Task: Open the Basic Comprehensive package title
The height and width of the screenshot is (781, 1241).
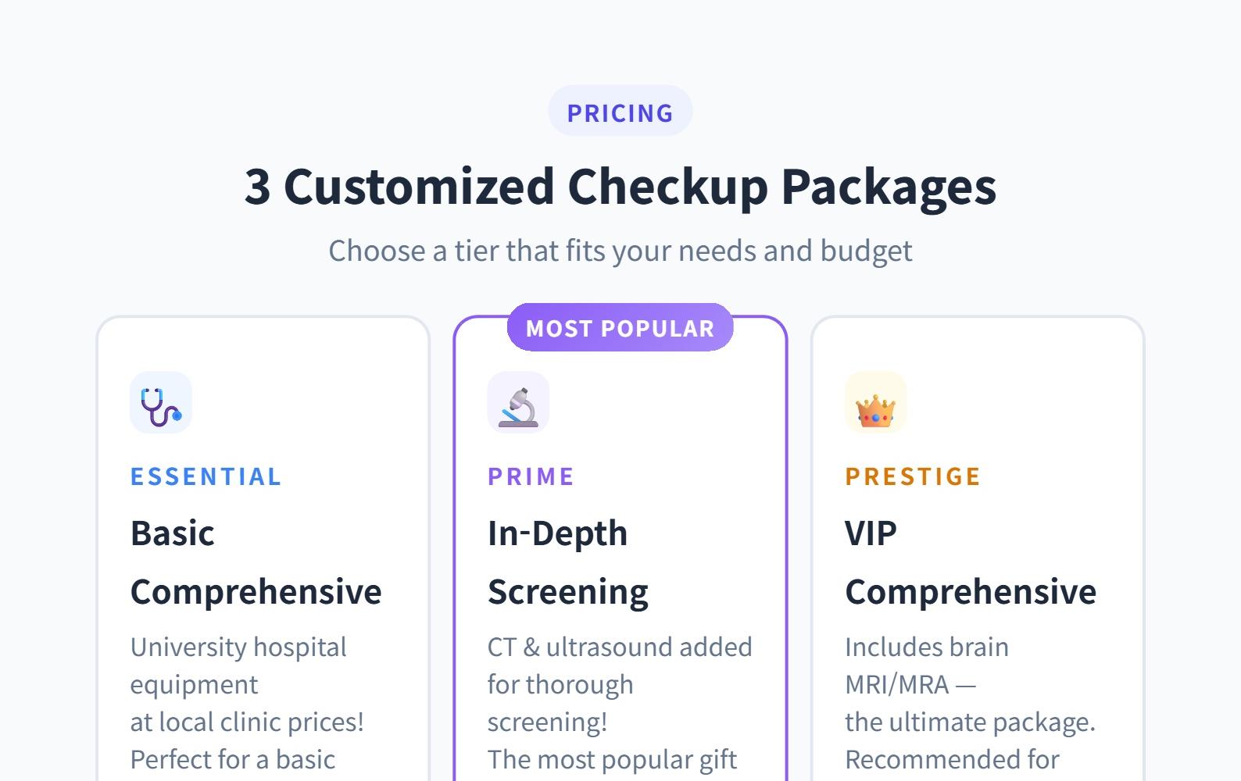Action: point(256,562)
